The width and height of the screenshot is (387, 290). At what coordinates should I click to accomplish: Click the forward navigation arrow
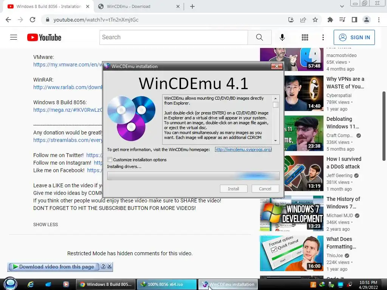point(20,20)
